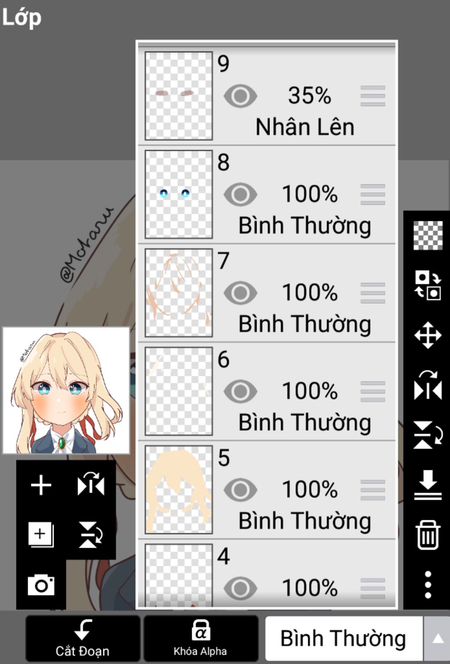Select layer 6 thumbnail
The width and height of the screenshot is (450, 664).
coord(178,391)
